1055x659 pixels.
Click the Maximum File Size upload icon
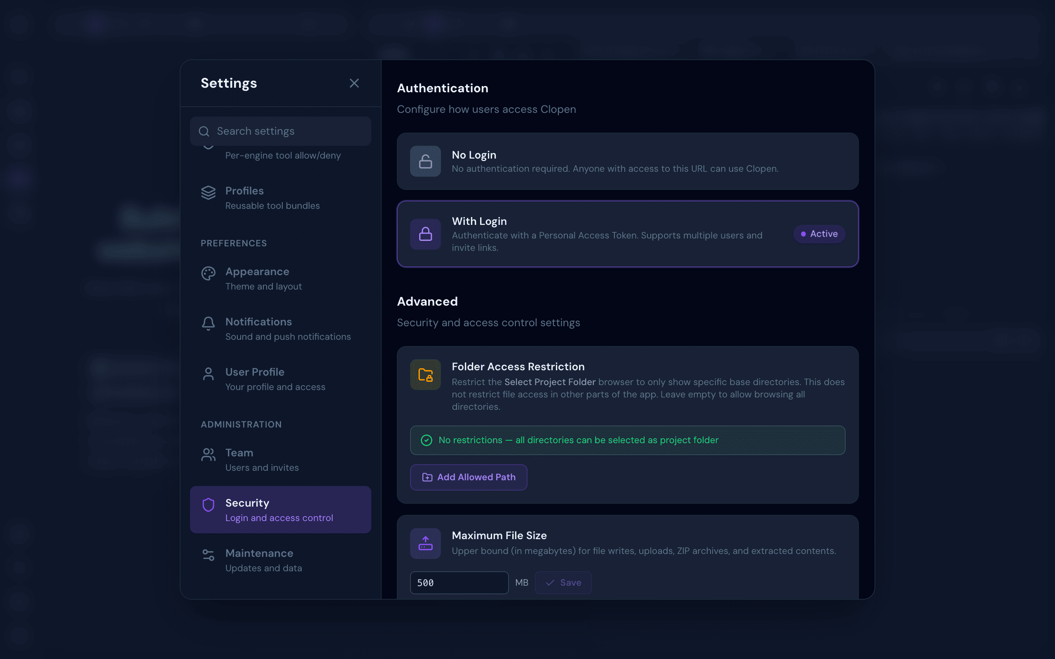pyautogui.click(x=425, y=544)
